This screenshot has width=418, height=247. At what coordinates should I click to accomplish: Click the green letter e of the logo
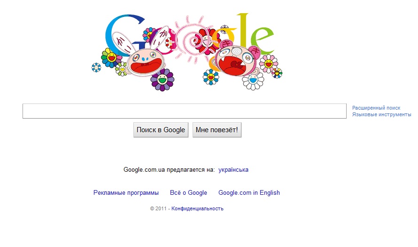[x=263, y=40]
